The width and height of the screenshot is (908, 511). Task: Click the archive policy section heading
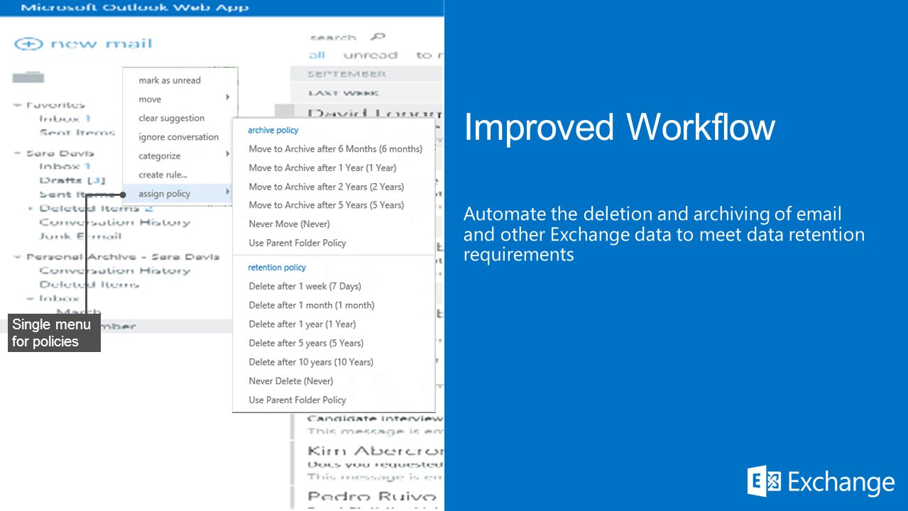pos(273,131)
